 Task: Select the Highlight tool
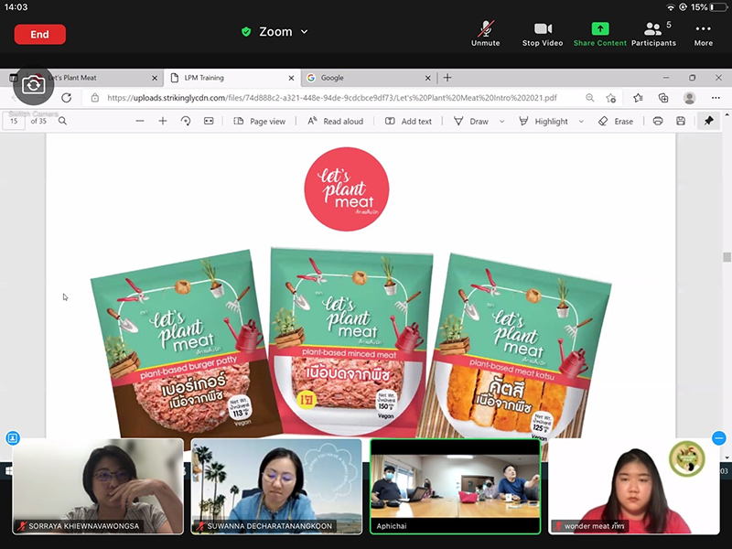543,122
